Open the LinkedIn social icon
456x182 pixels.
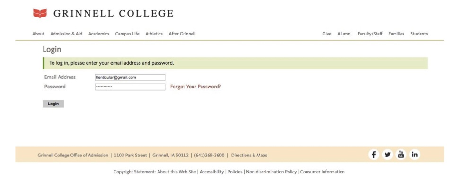click(x=415, y=155)
